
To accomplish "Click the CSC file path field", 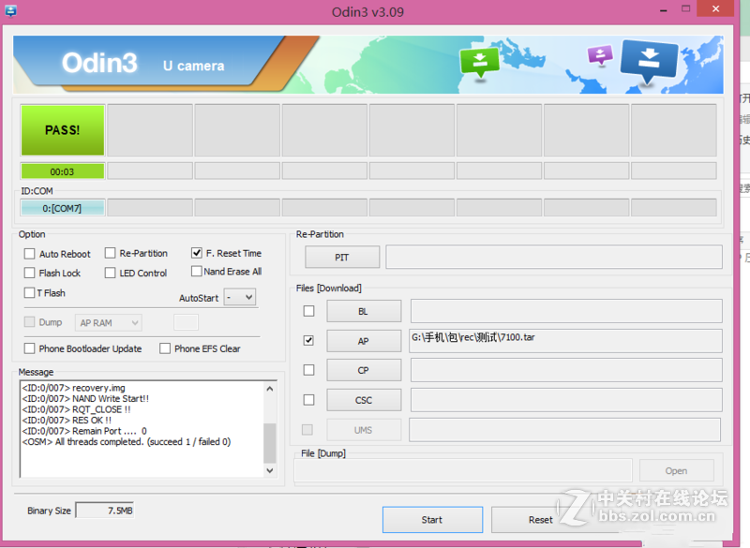I will [x=566, y=400].
